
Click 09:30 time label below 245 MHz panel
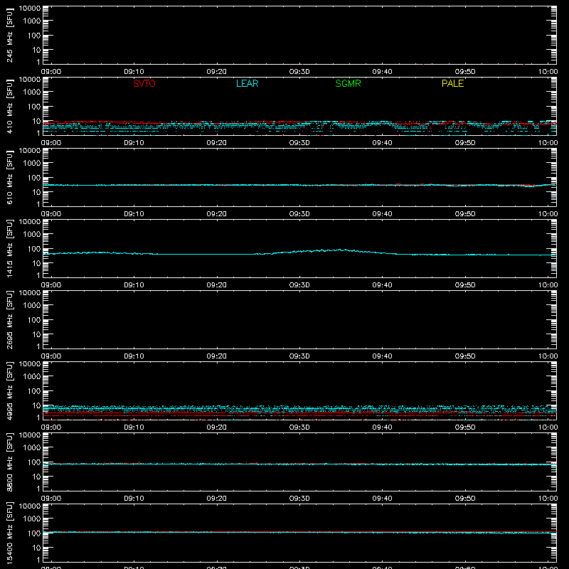[x=299, y=72]
